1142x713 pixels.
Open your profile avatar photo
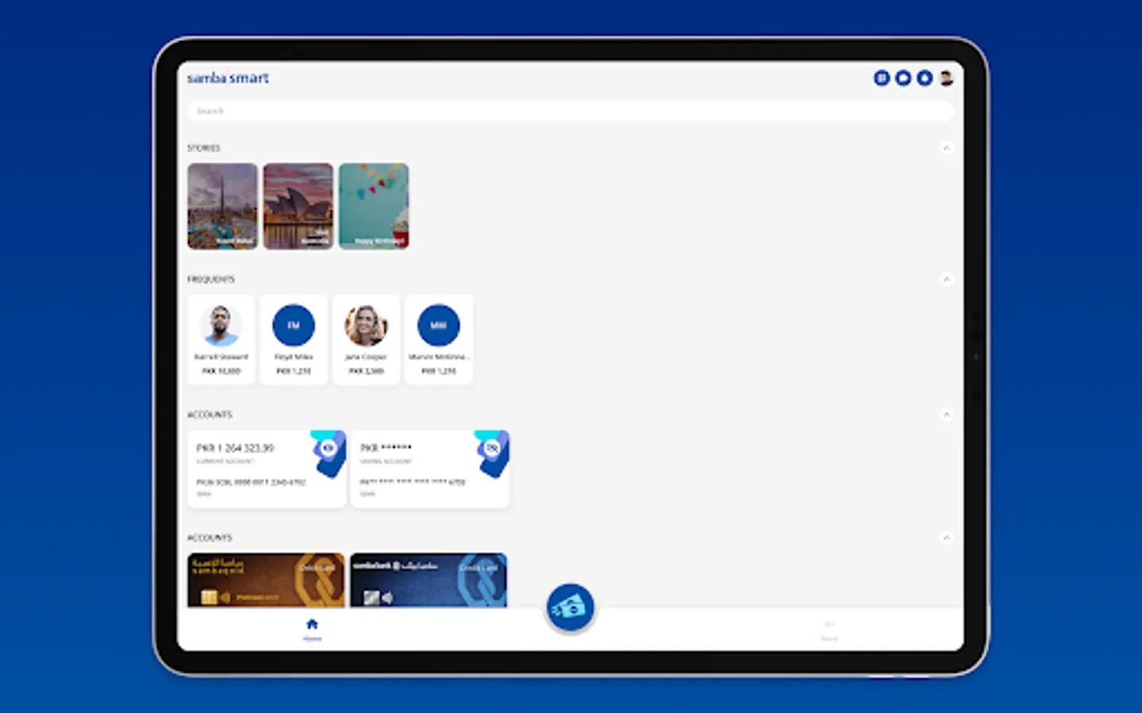point(944,78)
